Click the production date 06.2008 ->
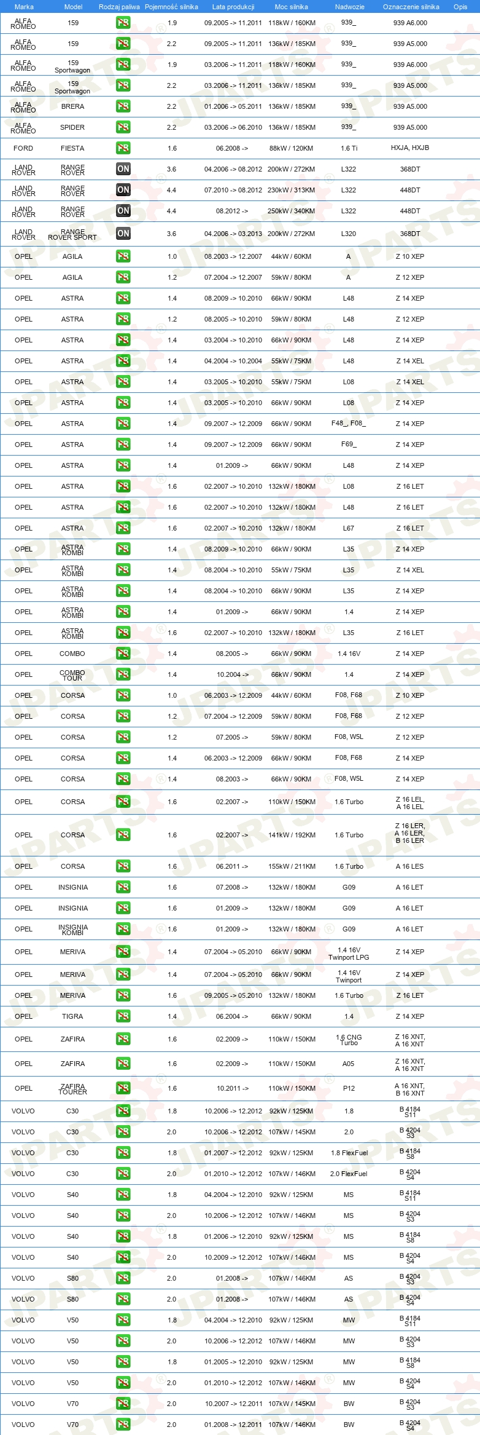The height and width of the screenshot is (1435, 480). [232, 148]
